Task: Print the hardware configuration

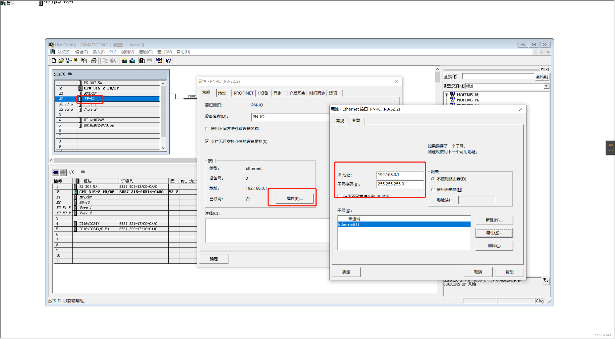Action: (94, 61)
